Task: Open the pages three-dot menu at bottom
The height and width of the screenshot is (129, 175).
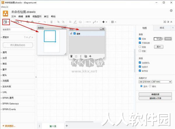Action: 39,126
